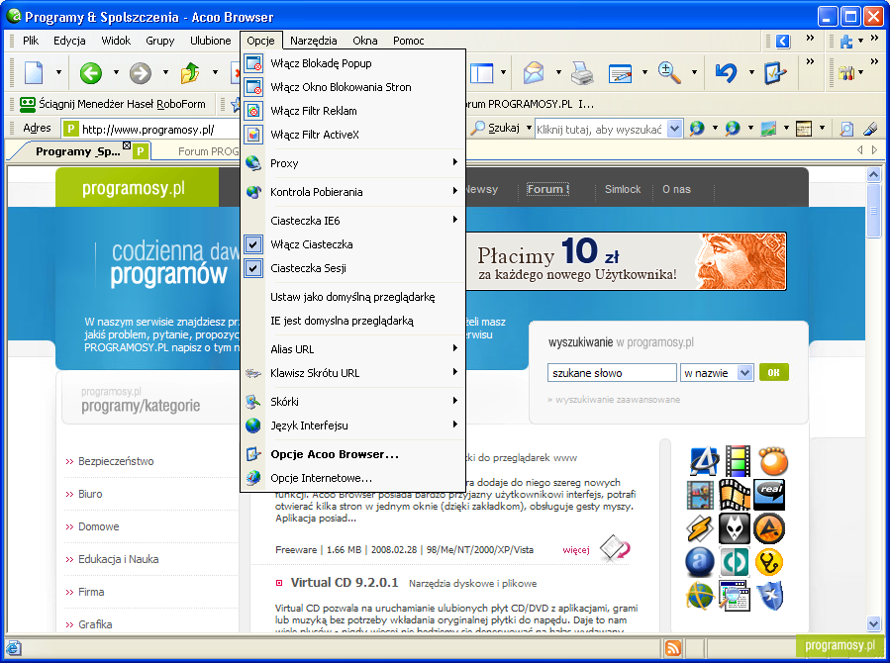Open the Narzędzia menu
Image resolution: width=890 pixels, height=663 pixels.
click(x=313, y=41)
